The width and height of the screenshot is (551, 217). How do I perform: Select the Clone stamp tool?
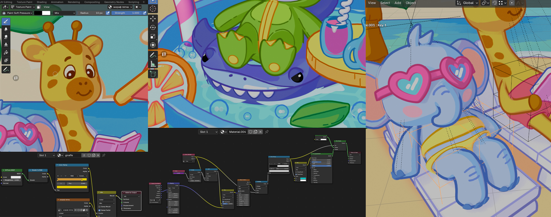point(6,44)
